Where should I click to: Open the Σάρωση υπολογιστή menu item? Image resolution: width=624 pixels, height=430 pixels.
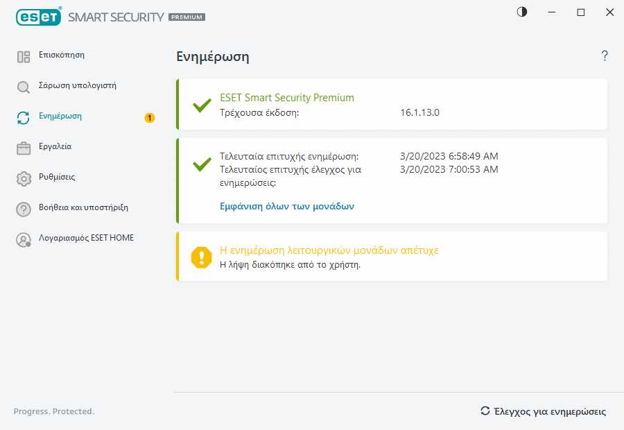(x=77, y=86)
